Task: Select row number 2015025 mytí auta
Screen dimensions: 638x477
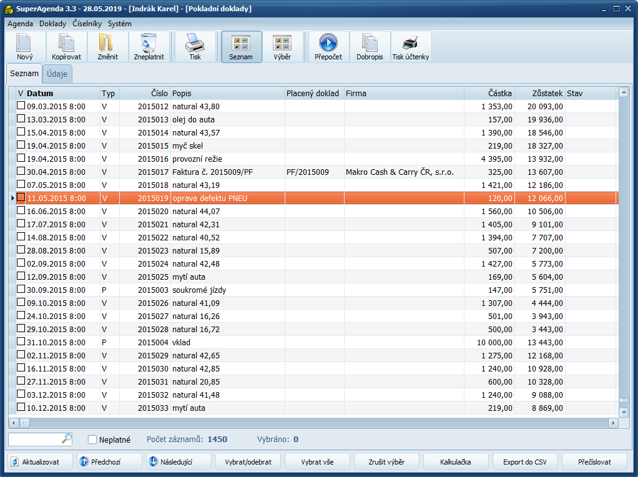Action: 313,277
